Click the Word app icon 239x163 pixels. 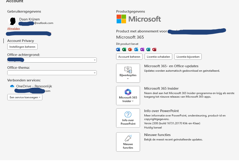pos(118,49)
